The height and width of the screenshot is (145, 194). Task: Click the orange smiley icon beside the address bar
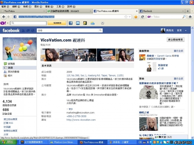click(136, 17)
